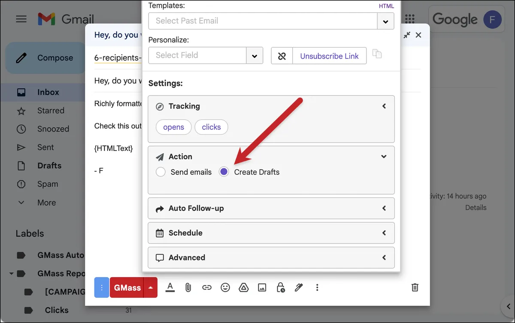The width and height of the screenshot is (515, 323).
Task: Open the account avatar labeled F
Action: pos(492,19)
